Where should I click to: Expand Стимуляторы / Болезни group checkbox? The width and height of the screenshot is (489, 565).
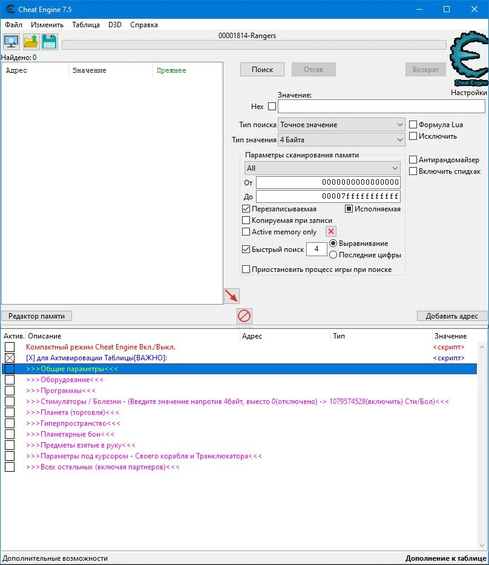click(x=10, y=401)
